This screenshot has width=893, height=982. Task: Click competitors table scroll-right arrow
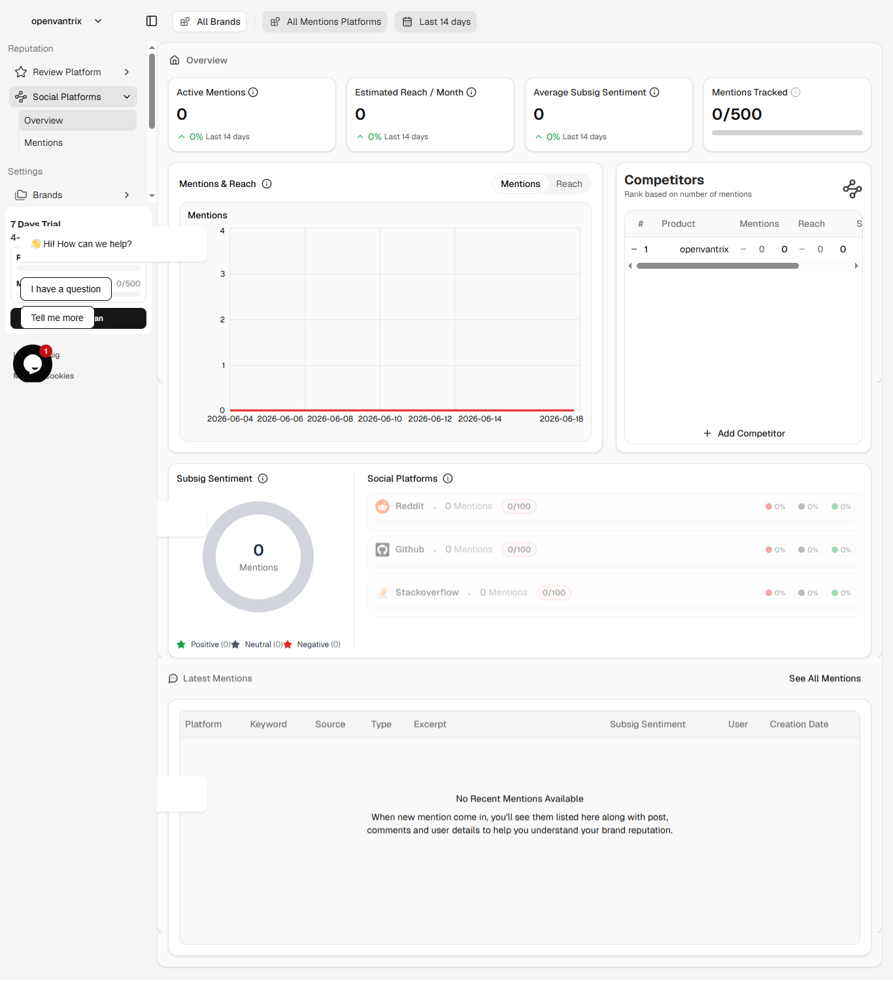pos(856,266)
